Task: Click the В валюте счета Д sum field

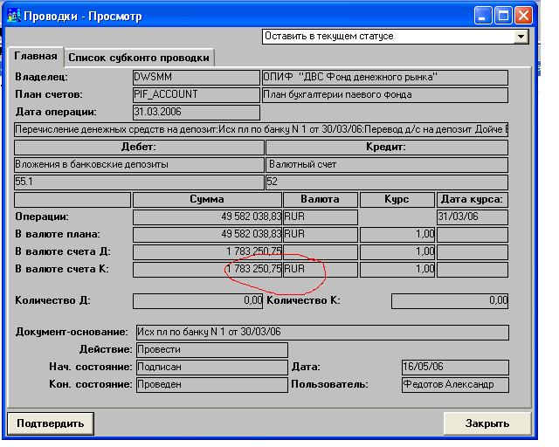Action: (207, 252)
